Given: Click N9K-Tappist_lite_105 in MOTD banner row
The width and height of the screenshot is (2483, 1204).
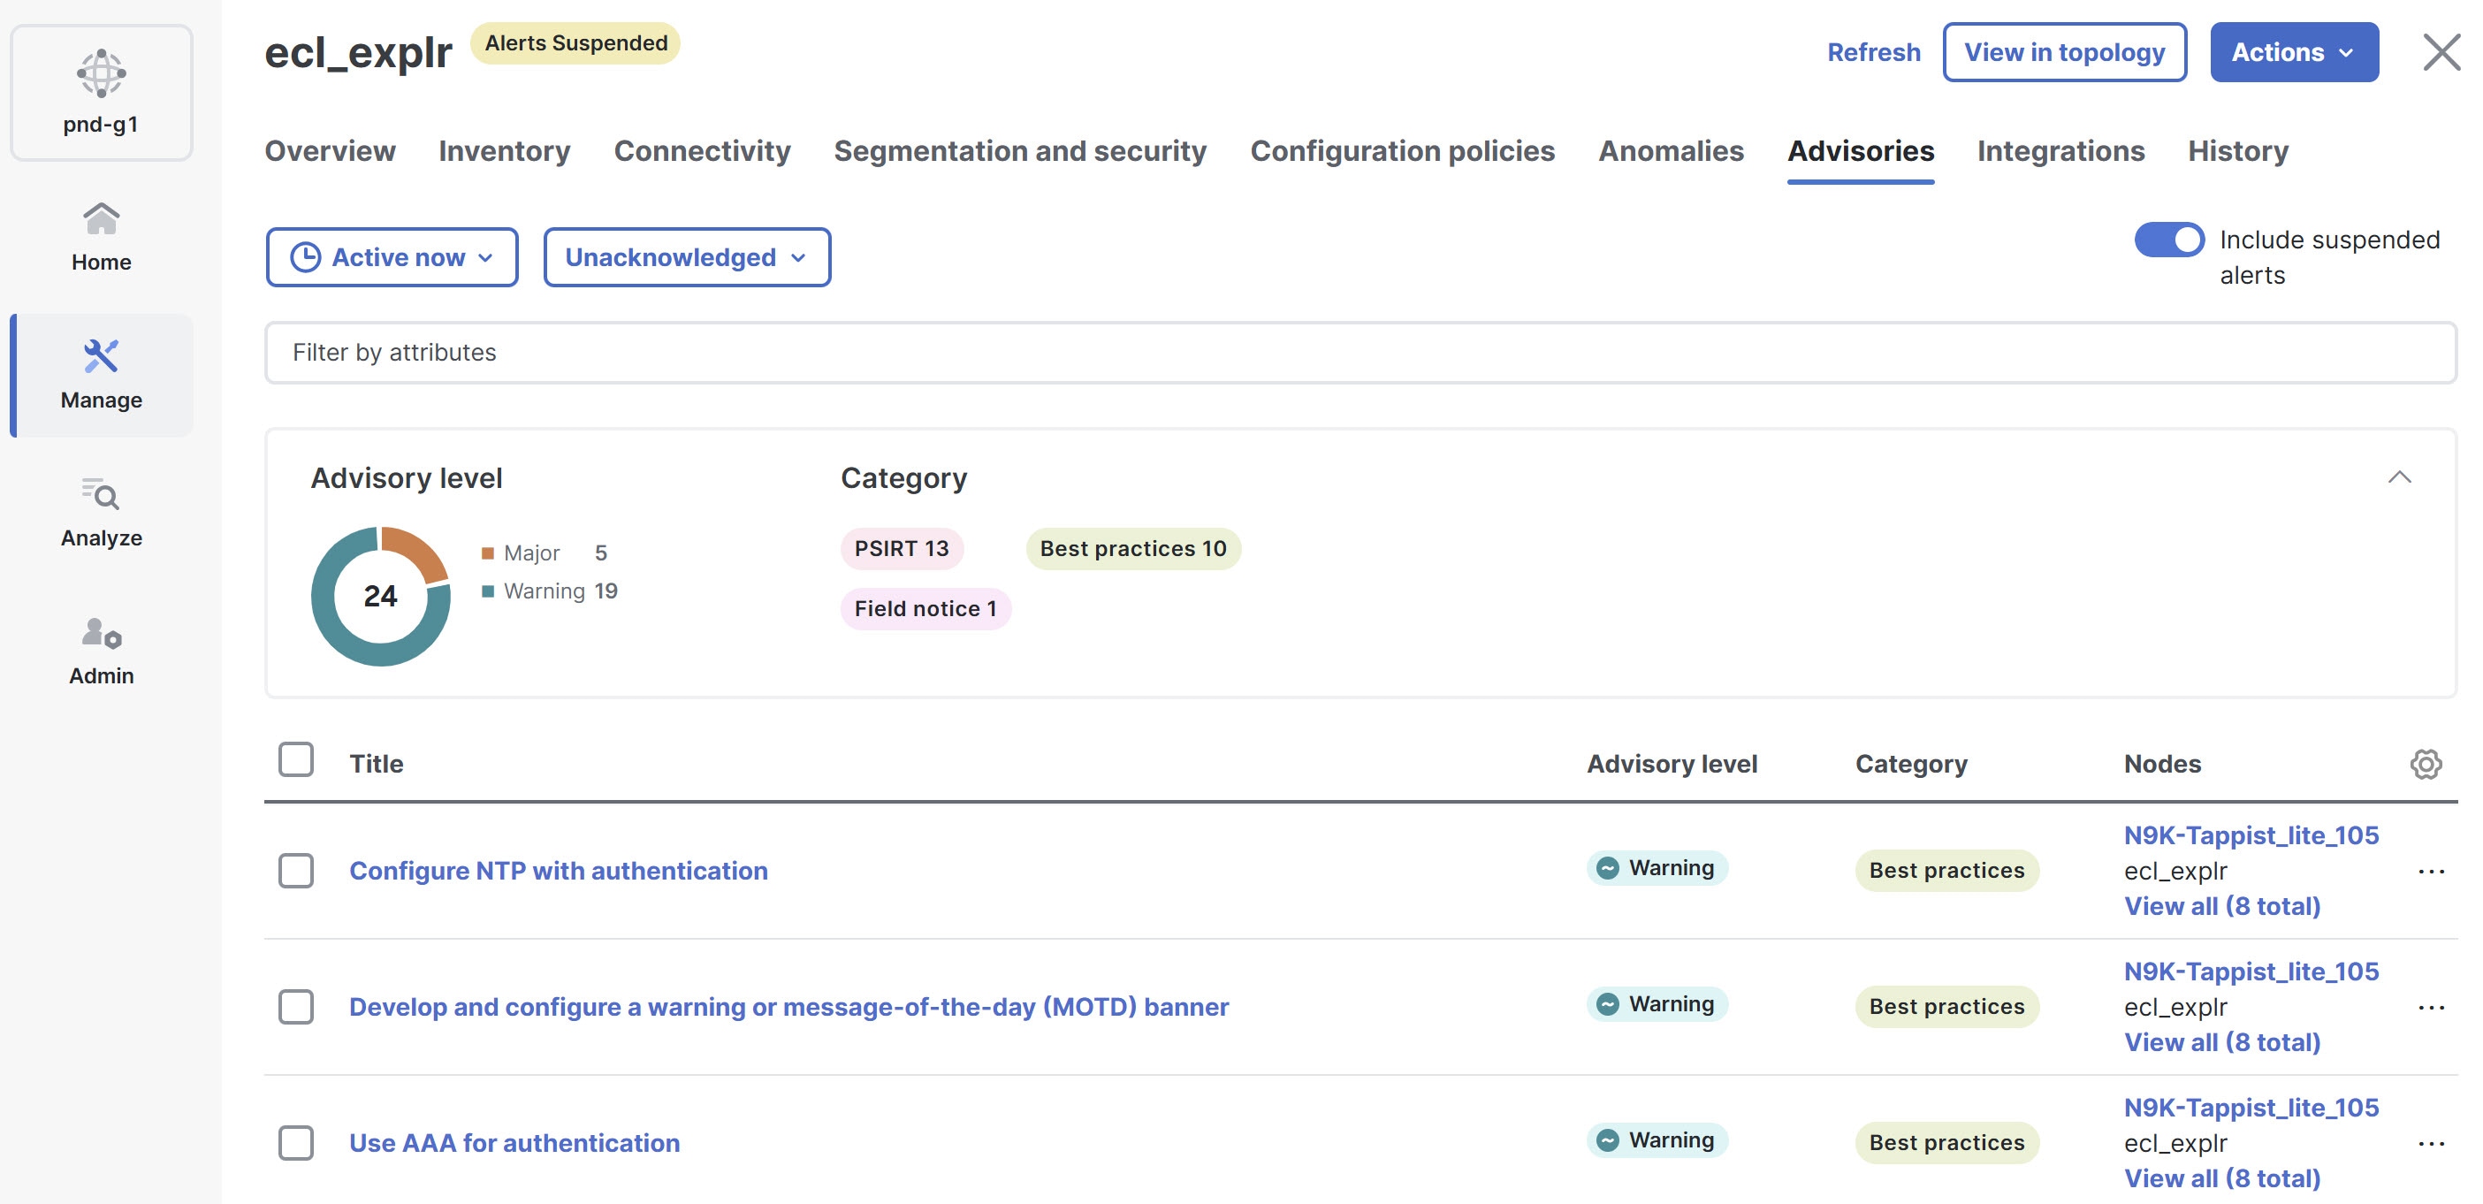Looking at the screenshot, I should click(x=2251, y=971).
